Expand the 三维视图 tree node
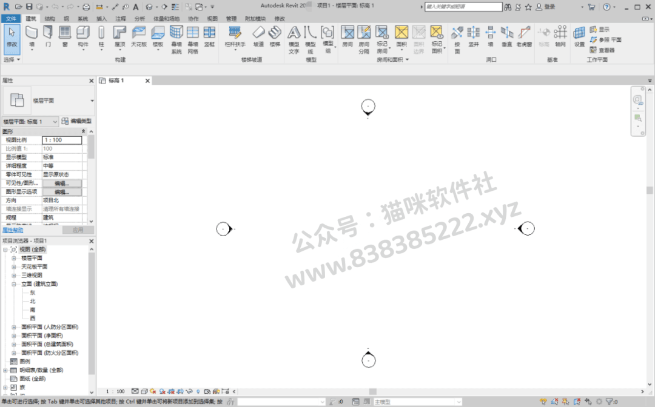655x407 pixels. [14, 275]
